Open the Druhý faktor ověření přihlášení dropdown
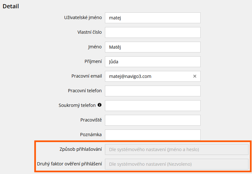This screenshot has height=174, width=252. [x=177, y=164]
